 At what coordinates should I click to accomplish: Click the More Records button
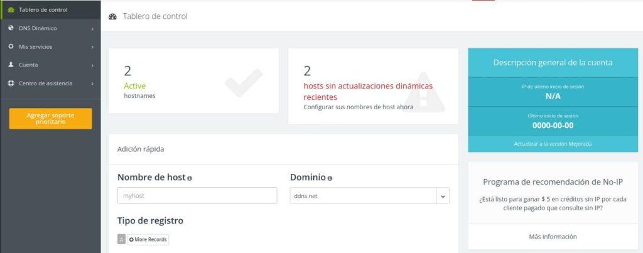148,239
